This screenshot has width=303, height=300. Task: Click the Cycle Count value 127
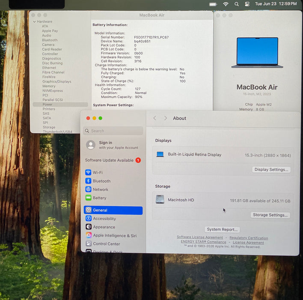click(137, 89)
